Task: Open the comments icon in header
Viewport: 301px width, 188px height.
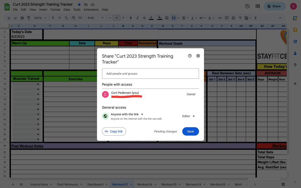Action: click(258, 6)
